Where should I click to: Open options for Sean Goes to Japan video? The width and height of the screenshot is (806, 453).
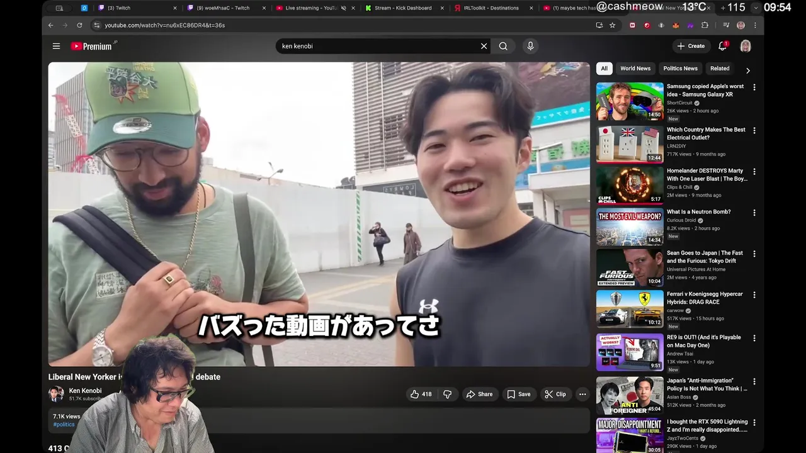coord(754,254)
